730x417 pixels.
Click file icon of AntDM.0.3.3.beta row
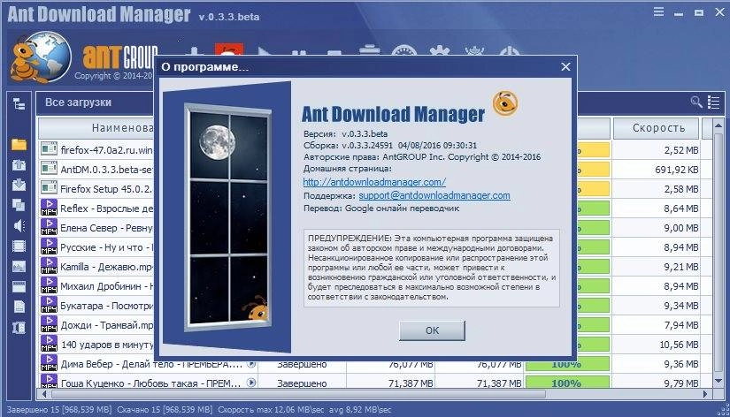tap(49, 168)
